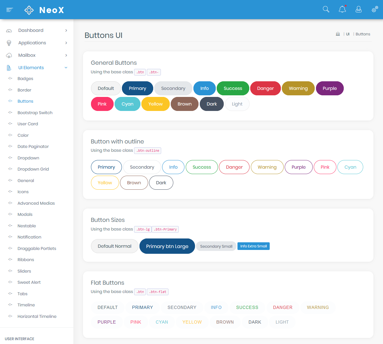Open the settings gears icon

point(375,9)
